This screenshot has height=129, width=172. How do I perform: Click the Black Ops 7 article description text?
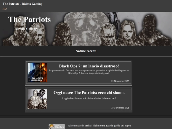[x=89, y=72]
